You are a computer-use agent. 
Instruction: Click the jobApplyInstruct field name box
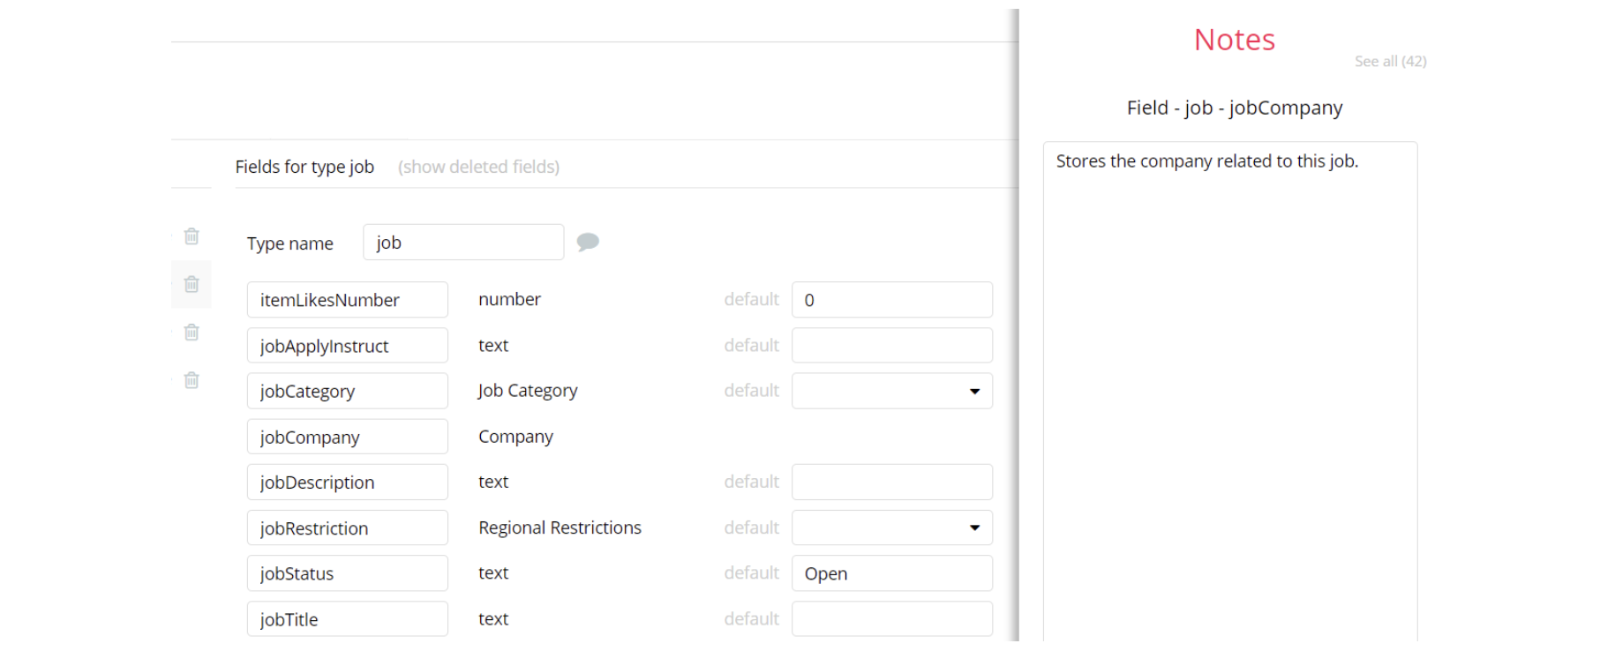click(347, 346)
